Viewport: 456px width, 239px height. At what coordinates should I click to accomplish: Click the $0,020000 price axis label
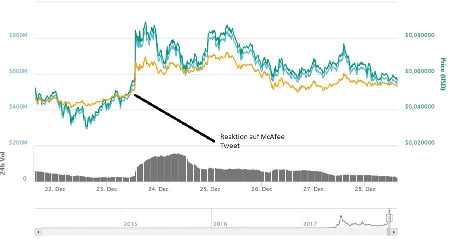(x=419, y=143)
